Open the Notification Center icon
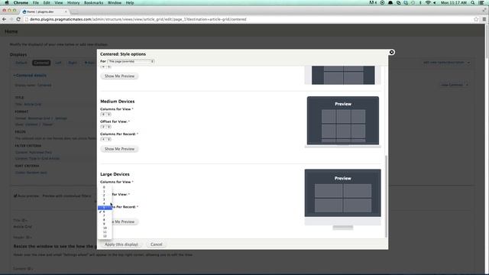 click(481, 2)
